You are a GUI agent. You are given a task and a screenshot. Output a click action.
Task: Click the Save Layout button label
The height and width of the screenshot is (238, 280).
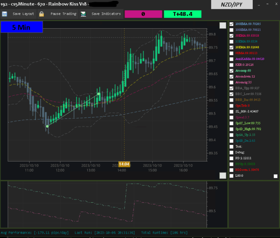[x=23, y=14]
